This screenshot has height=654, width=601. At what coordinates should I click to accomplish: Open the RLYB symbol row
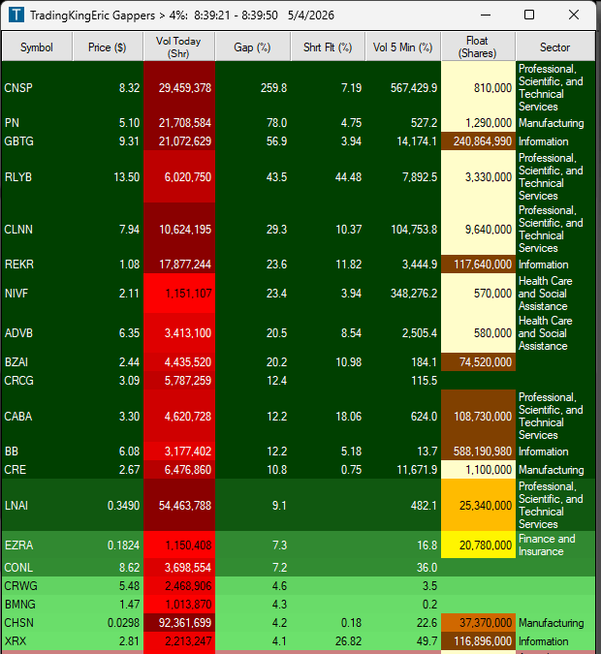pos(299,177)
